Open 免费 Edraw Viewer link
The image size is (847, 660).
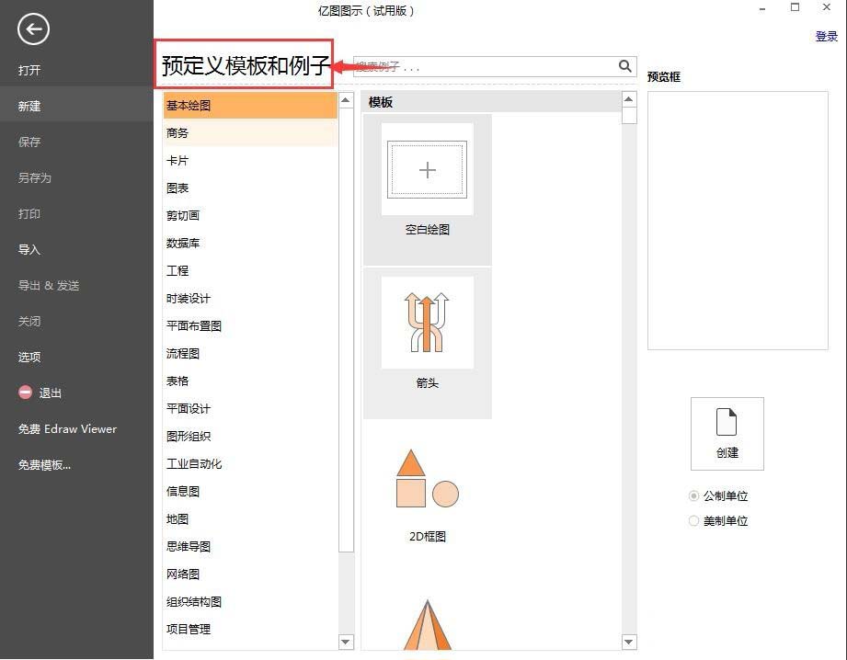[x=67, y=429]
